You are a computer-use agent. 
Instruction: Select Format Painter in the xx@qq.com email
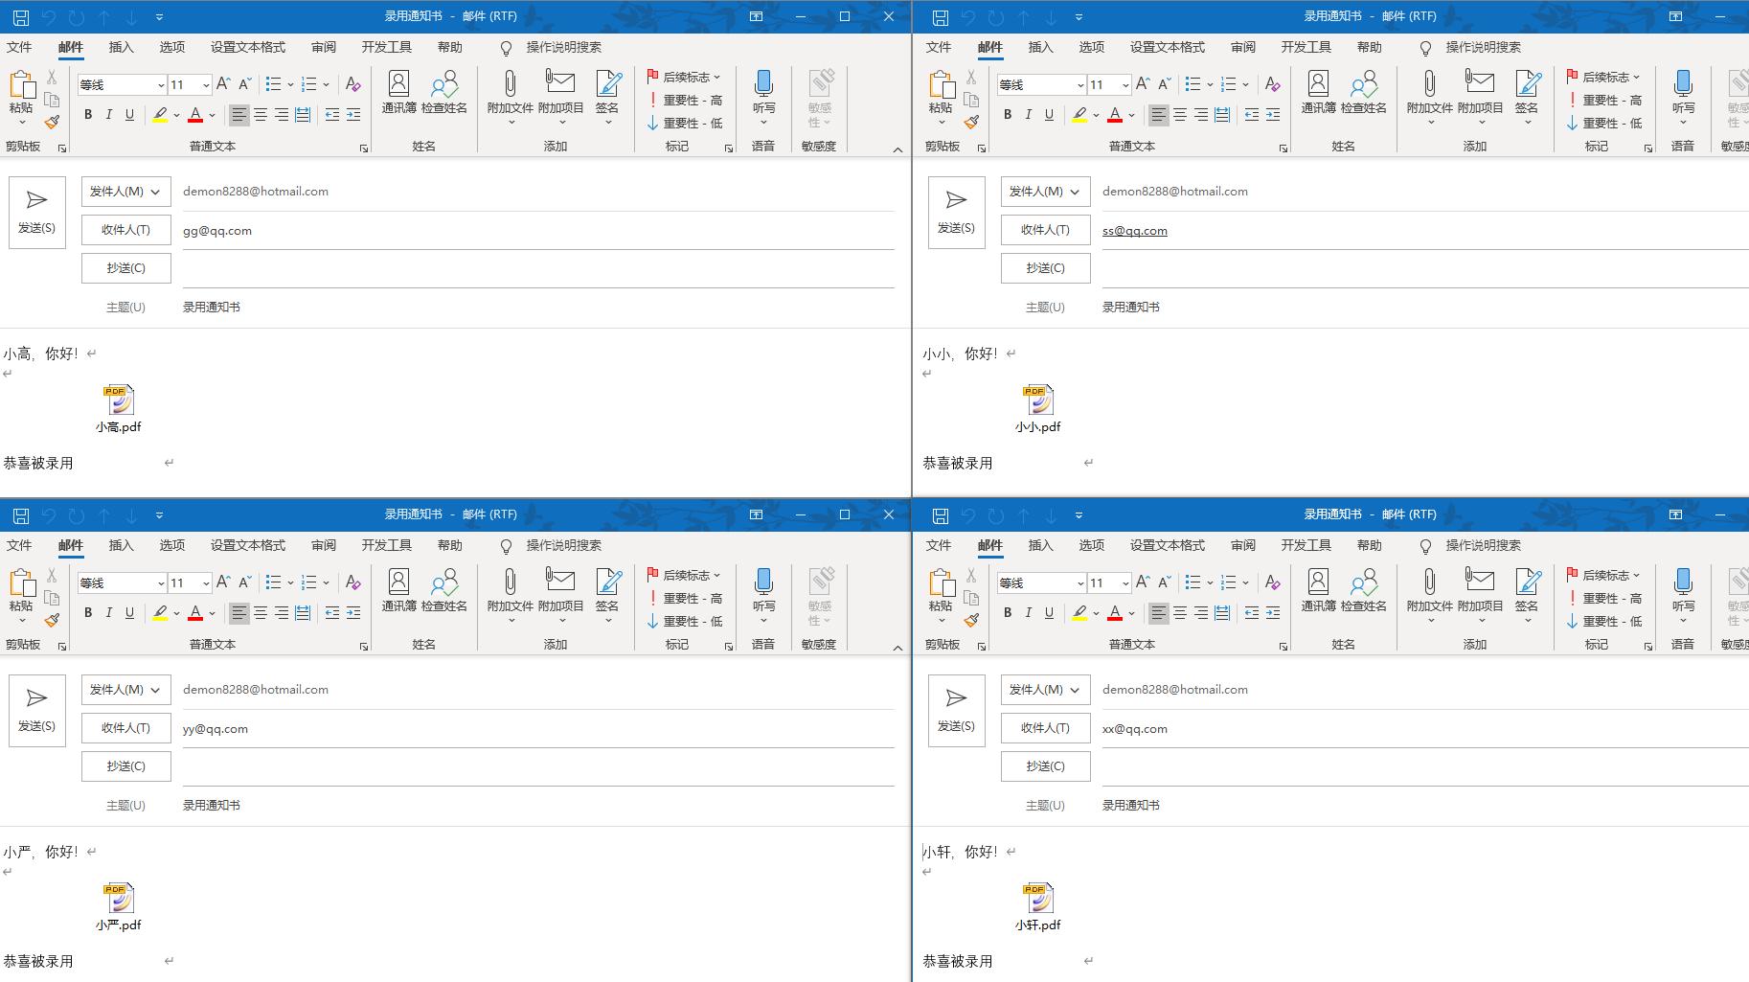[971, 621]
